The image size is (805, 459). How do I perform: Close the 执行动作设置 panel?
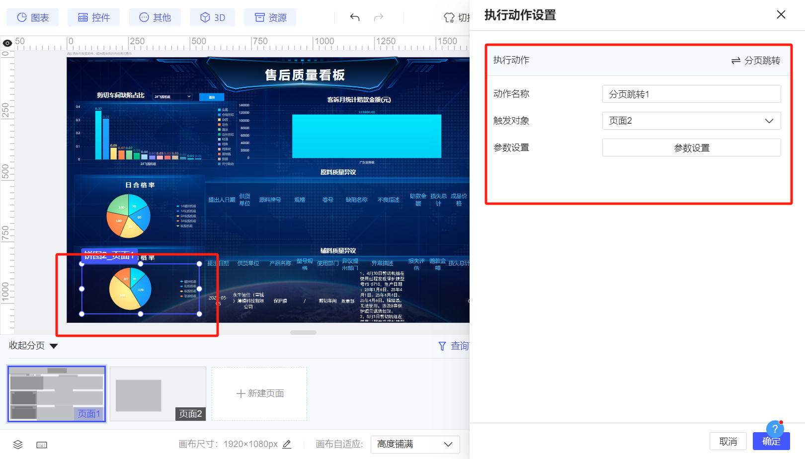point(781,14)
